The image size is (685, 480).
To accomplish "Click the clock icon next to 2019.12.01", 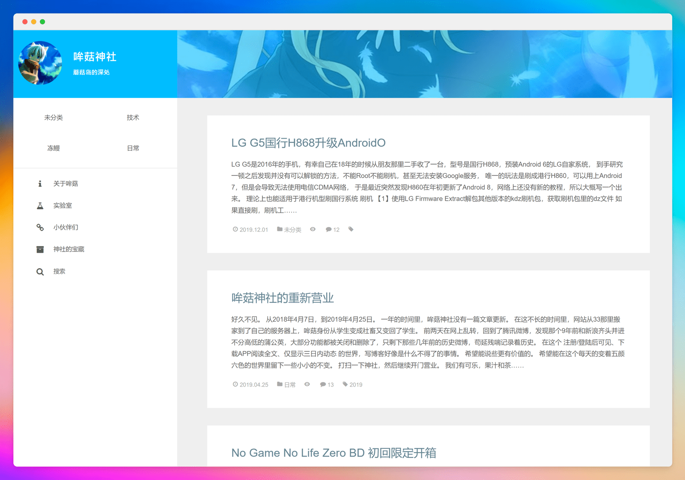I will (235, 229).
